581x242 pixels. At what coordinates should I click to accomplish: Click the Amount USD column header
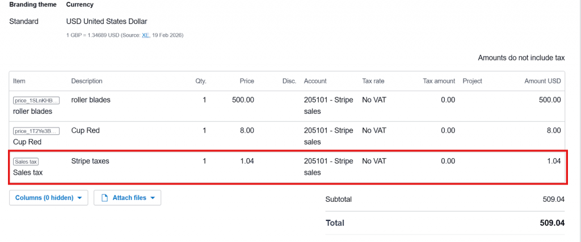[542, 81]
